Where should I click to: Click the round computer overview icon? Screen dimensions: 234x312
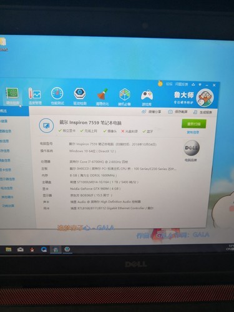46,125
